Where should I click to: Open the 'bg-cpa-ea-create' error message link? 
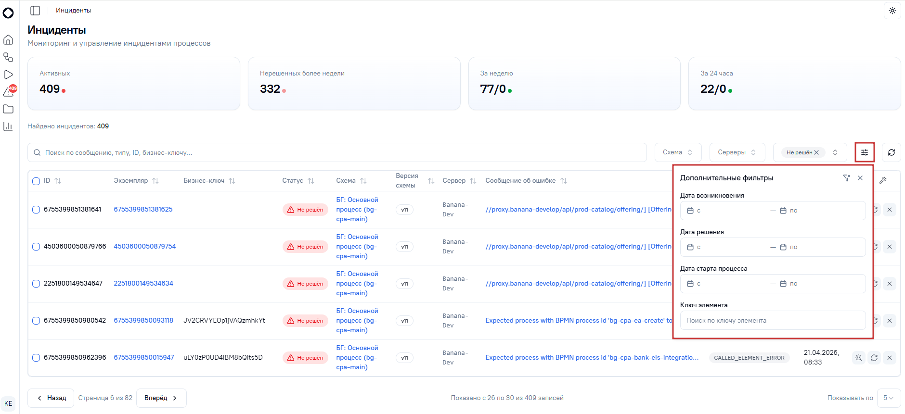point(579,321)
